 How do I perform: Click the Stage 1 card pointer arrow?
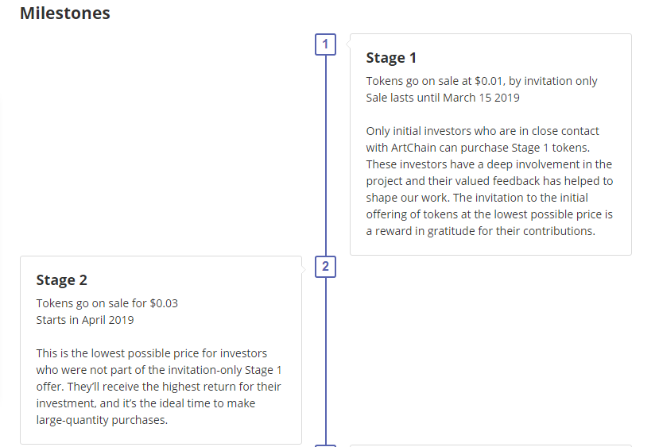(348, 44)
